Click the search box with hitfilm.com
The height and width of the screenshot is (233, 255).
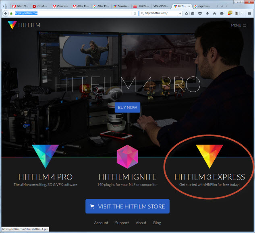(x=161, y=14)
